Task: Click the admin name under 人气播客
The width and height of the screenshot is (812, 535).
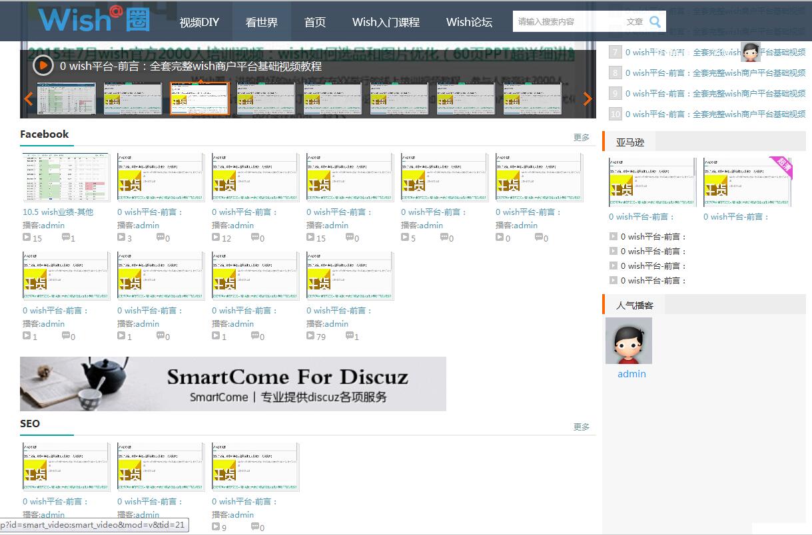Action: click(x=631, y=374)
